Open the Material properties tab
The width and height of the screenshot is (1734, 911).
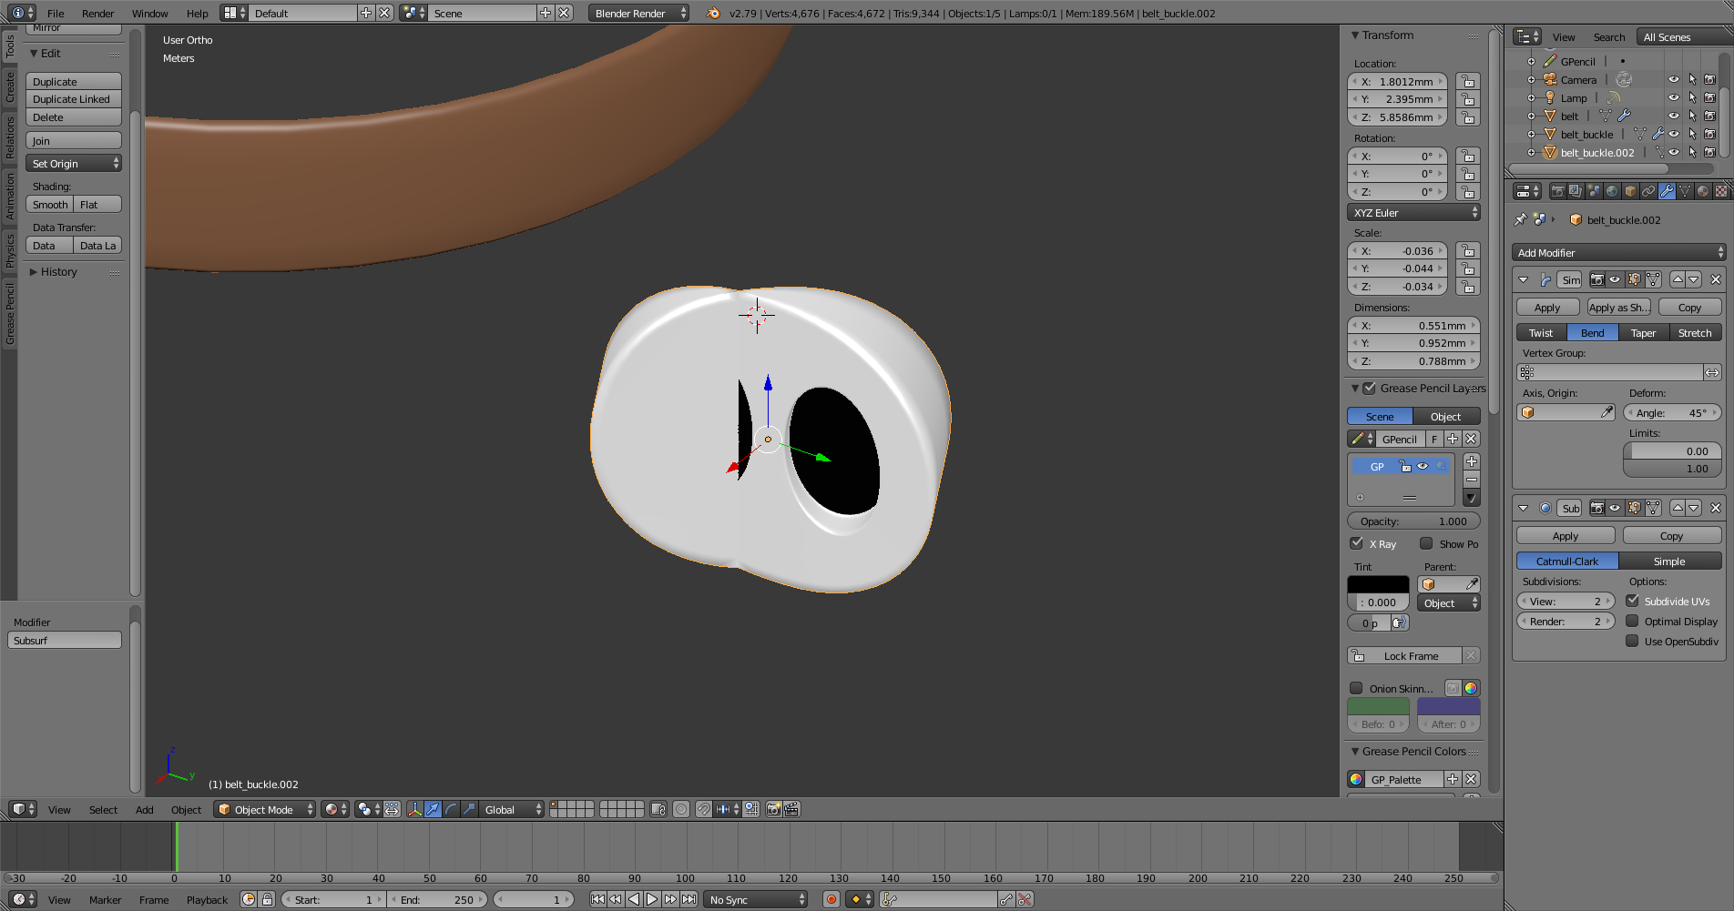coord(1703,191)
